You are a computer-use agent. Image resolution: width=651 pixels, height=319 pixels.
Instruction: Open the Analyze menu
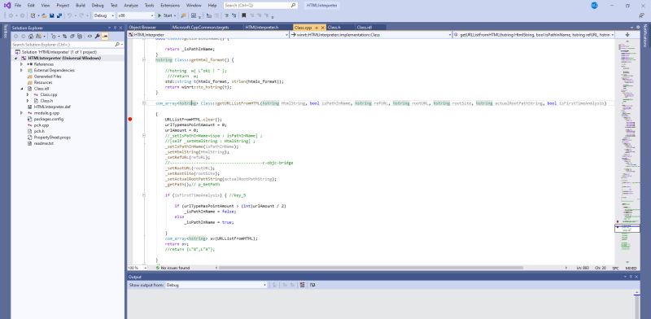click(x=131, y=6)
